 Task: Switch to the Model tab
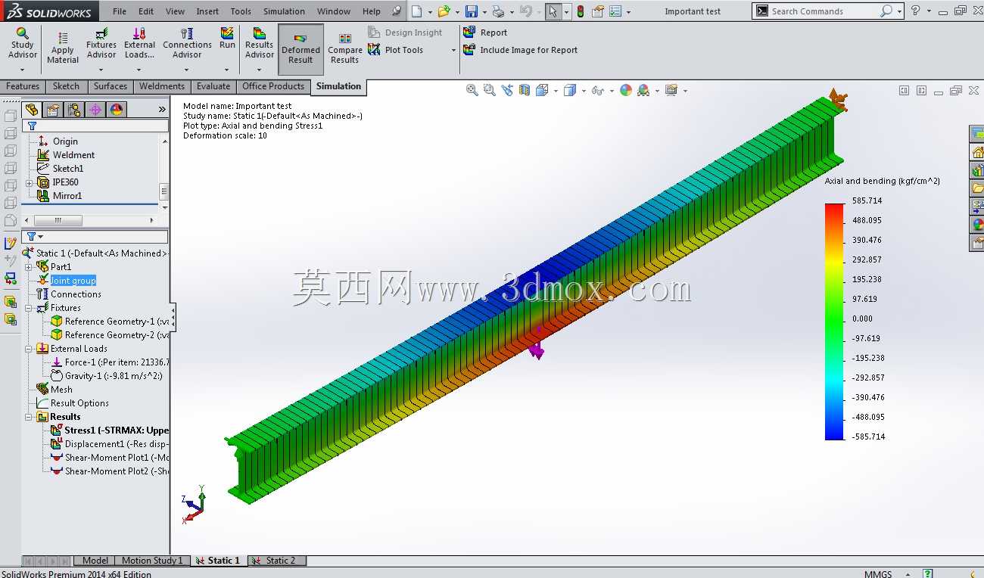pyautogui.click(x=95, y=561)
